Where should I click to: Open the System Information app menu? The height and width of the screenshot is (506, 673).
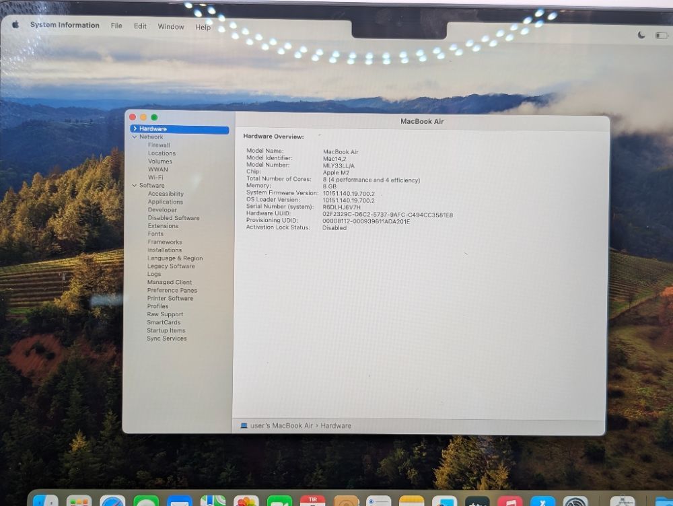[65, 25]
